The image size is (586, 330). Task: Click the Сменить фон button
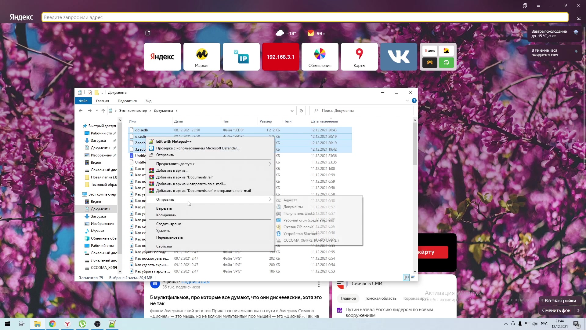point(556,310)
